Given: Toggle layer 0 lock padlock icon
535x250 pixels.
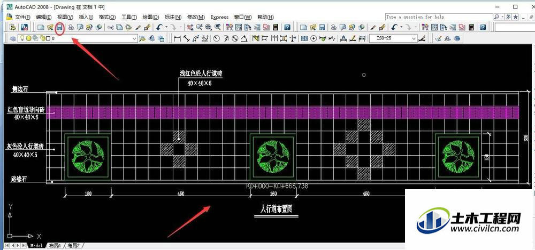Looking at the screenshot, I should (x=42, y=38).
